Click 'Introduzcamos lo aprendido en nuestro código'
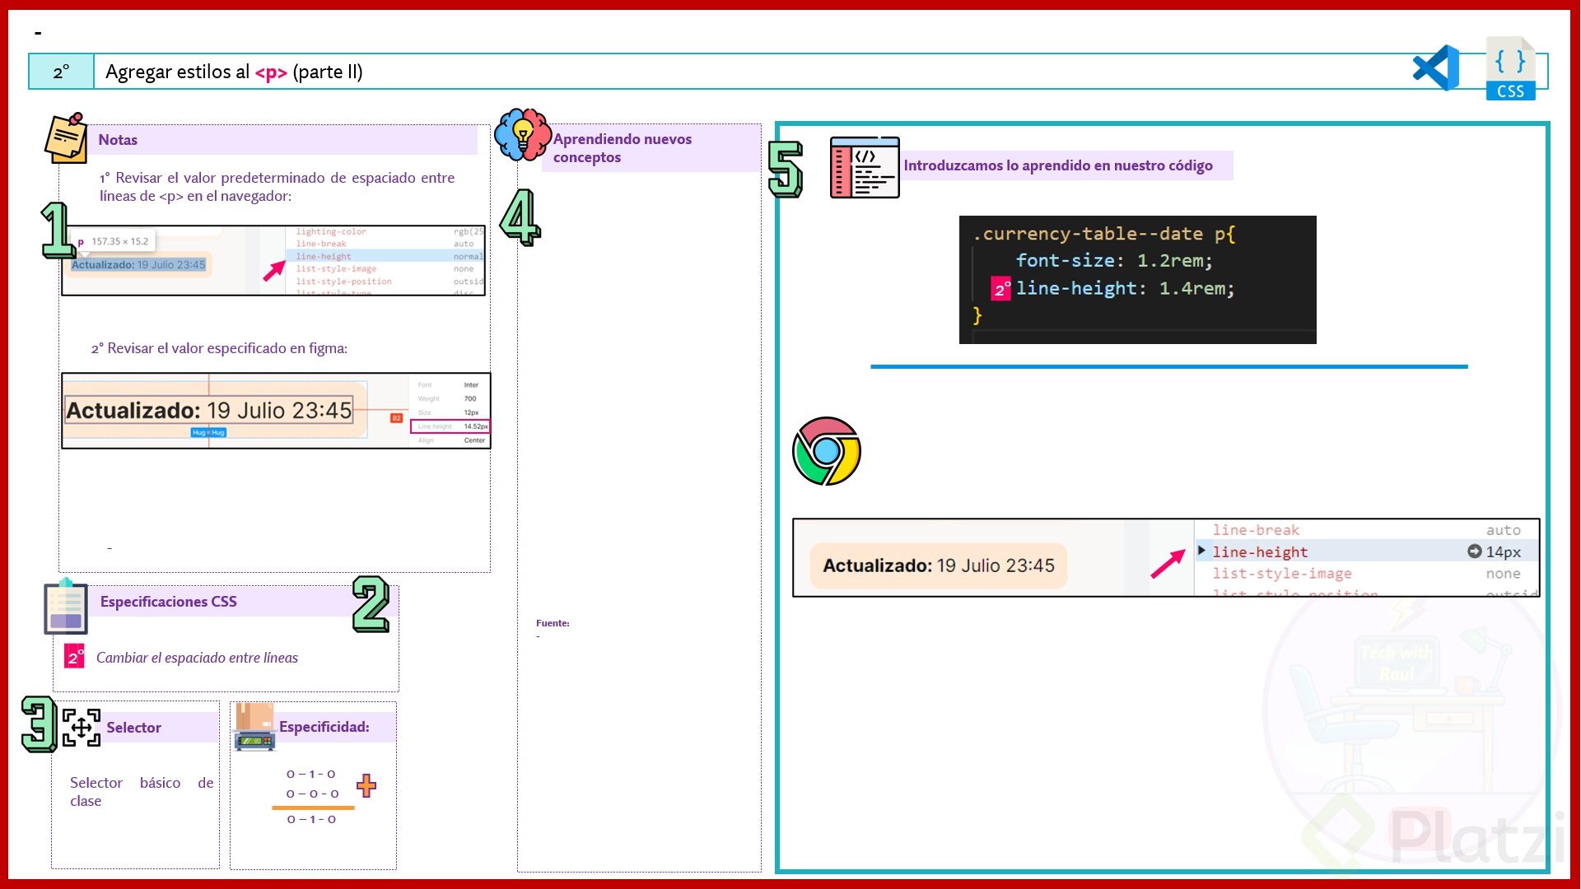The image size is (1581, 889). [x=1058, y=165]
